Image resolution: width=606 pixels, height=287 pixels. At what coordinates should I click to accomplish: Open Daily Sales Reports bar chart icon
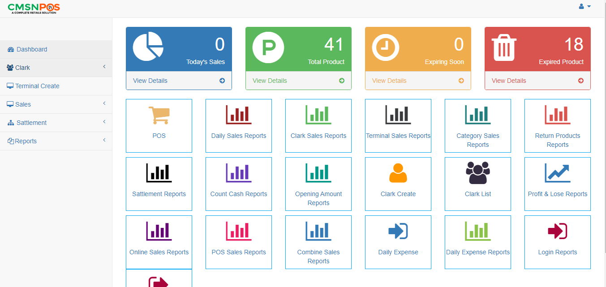click(238, 115)
